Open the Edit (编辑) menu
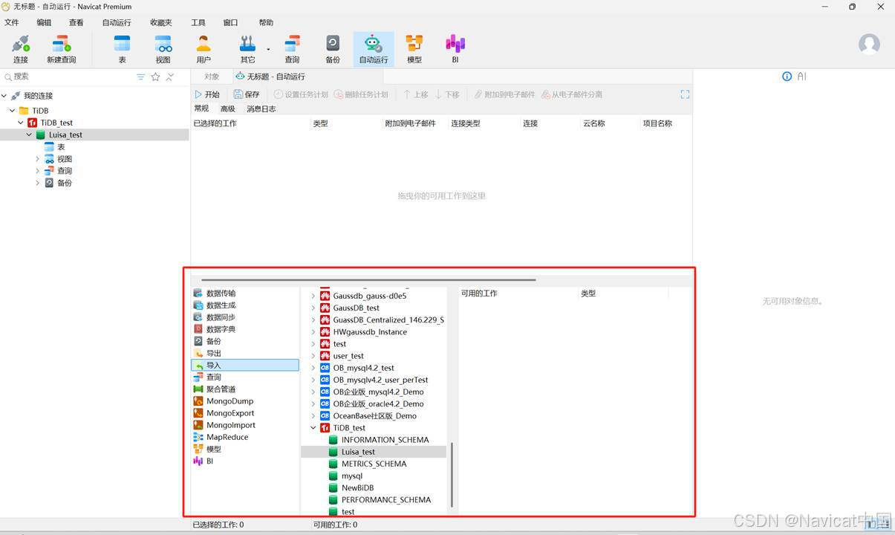Image resolution: width=895 pixels, height=535 pixels. pyautogui.click(x=44, y=22)
